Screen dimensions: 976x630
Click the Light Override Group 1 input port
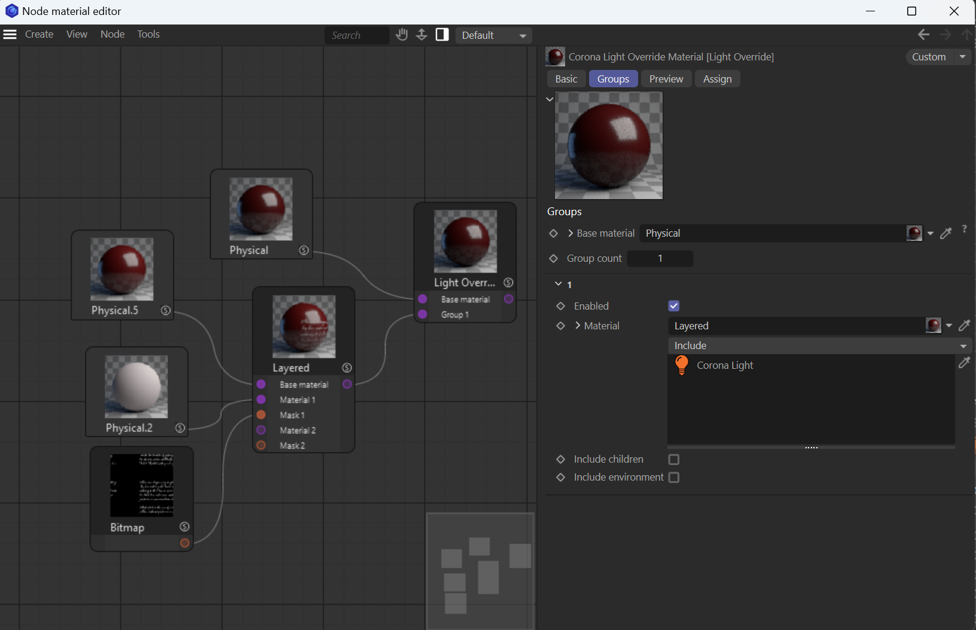(423, 314)
